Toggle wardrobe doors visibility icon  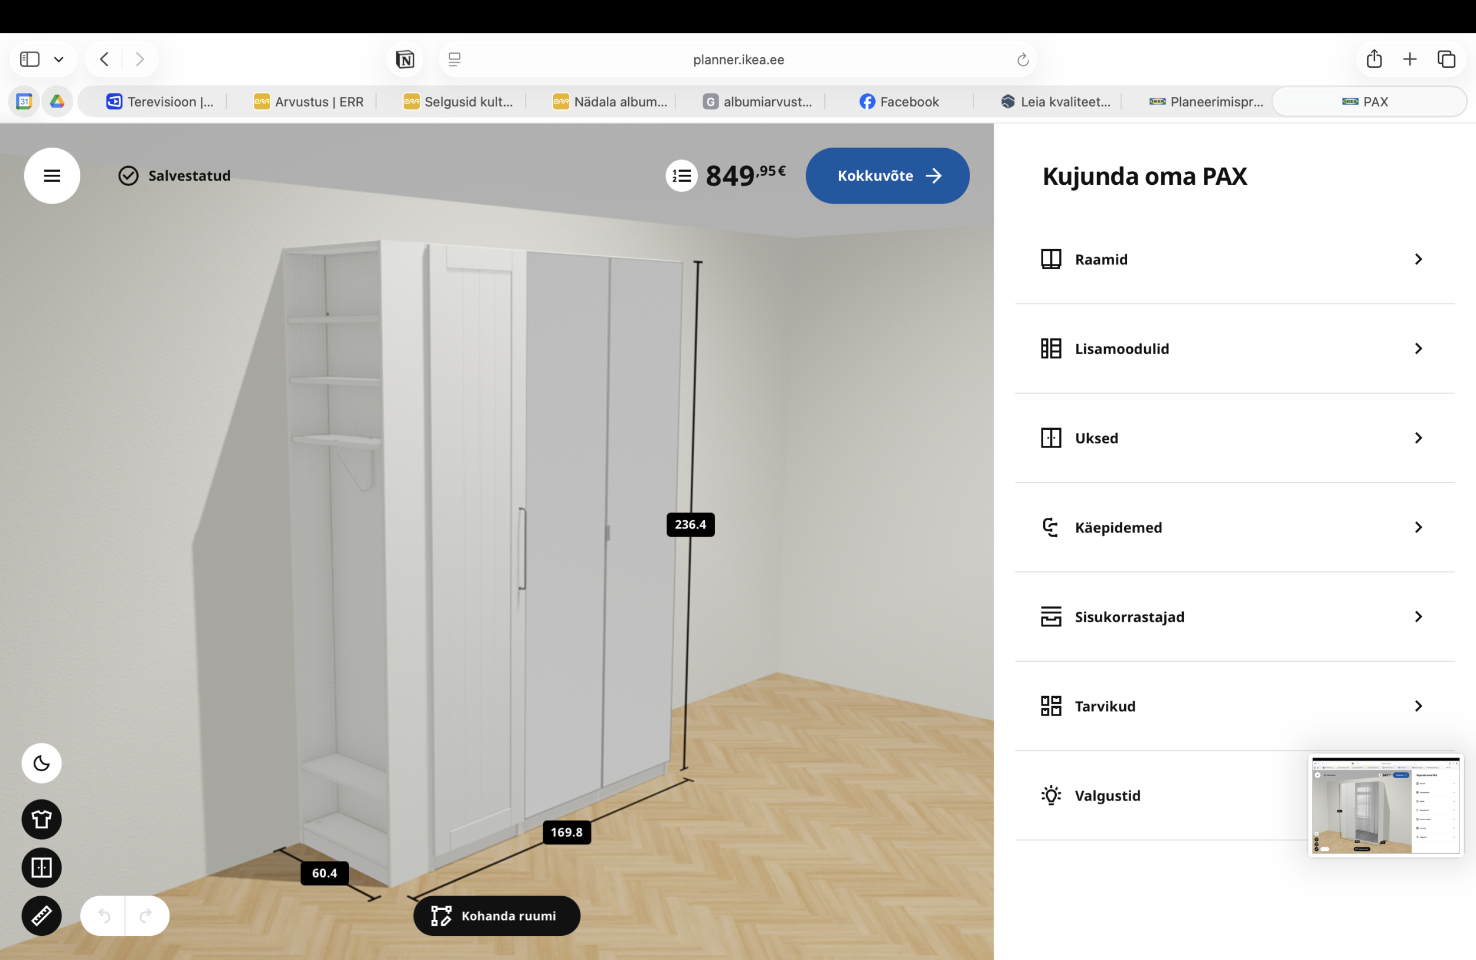point(41,867)
